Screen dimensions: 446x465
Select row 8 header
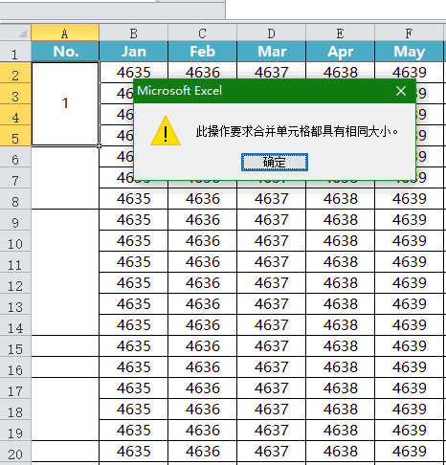click(15, 200)
